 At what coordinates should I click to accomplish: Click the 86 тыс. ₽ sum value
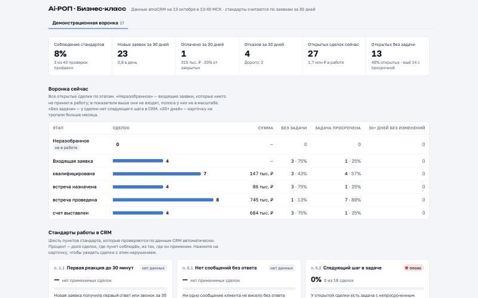[x=263, y=187]
